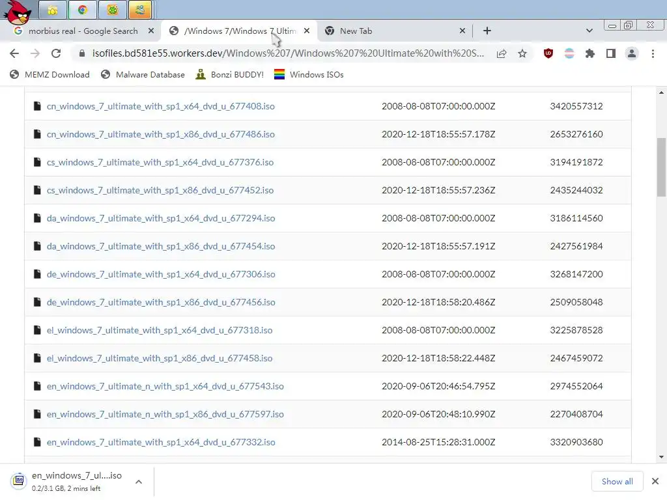Open en_windows_7_ultimate_n x86 677597 iso

(165, 415)
